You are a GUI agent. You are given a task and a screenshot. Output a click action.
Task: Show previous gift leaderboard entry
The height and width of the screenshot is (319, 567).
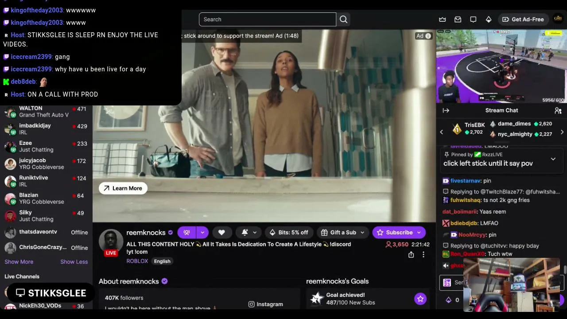click(x=441, y=132)
